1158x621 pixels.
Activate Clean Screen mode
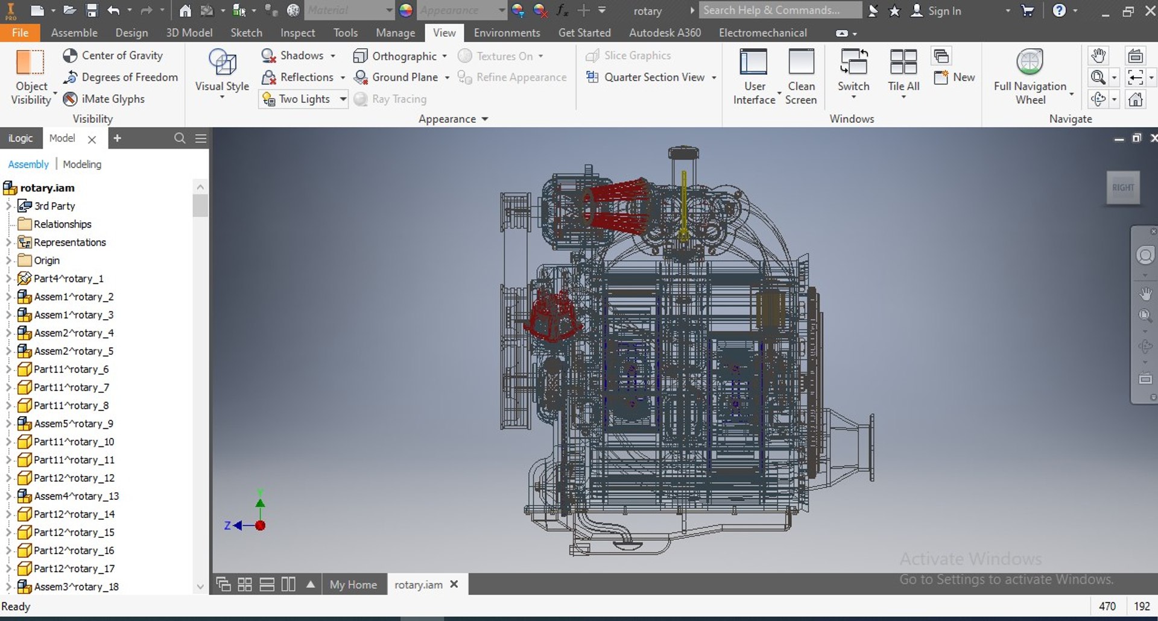(801, 76)
